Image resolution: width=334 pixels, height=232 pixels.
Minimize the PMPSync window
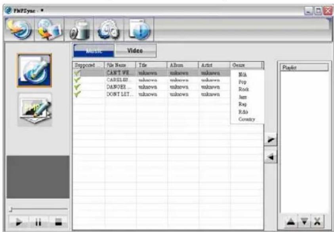click(308, 11)
